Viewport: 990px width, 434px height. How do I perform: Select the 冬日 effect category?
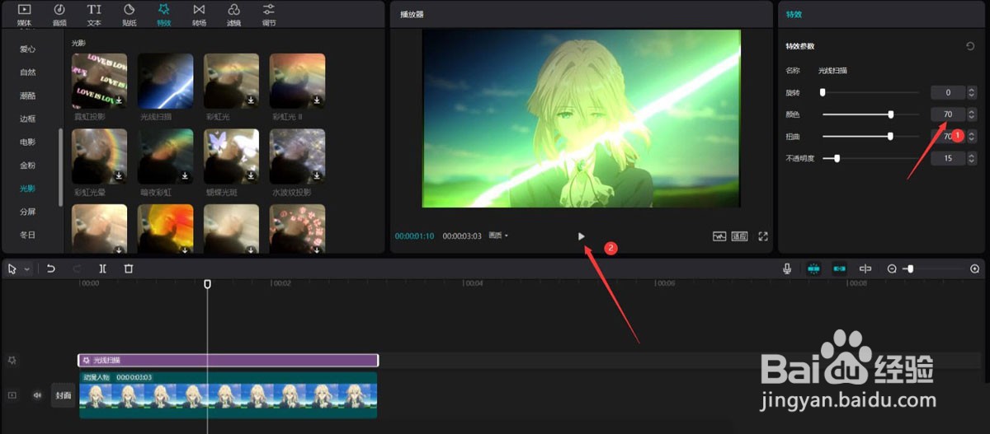pyautogui.click(x=28, y=235)
